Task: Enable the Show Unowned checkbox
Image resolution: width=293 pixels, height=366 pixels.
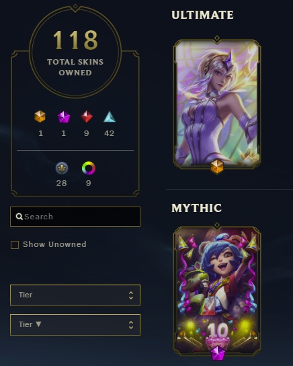Action: pos(15,245)
